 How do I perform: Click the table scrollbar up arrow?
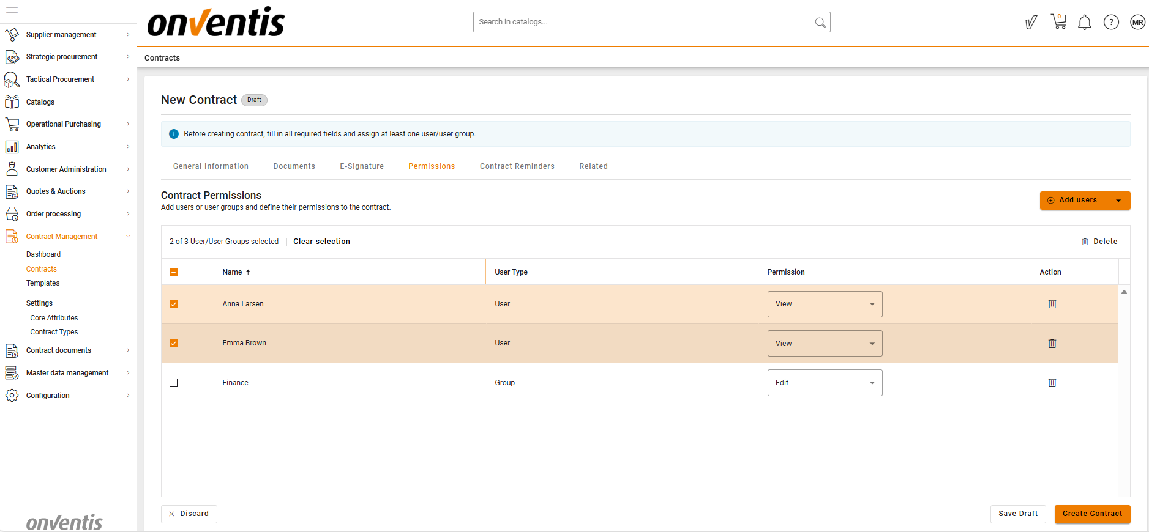[1124, 292]
